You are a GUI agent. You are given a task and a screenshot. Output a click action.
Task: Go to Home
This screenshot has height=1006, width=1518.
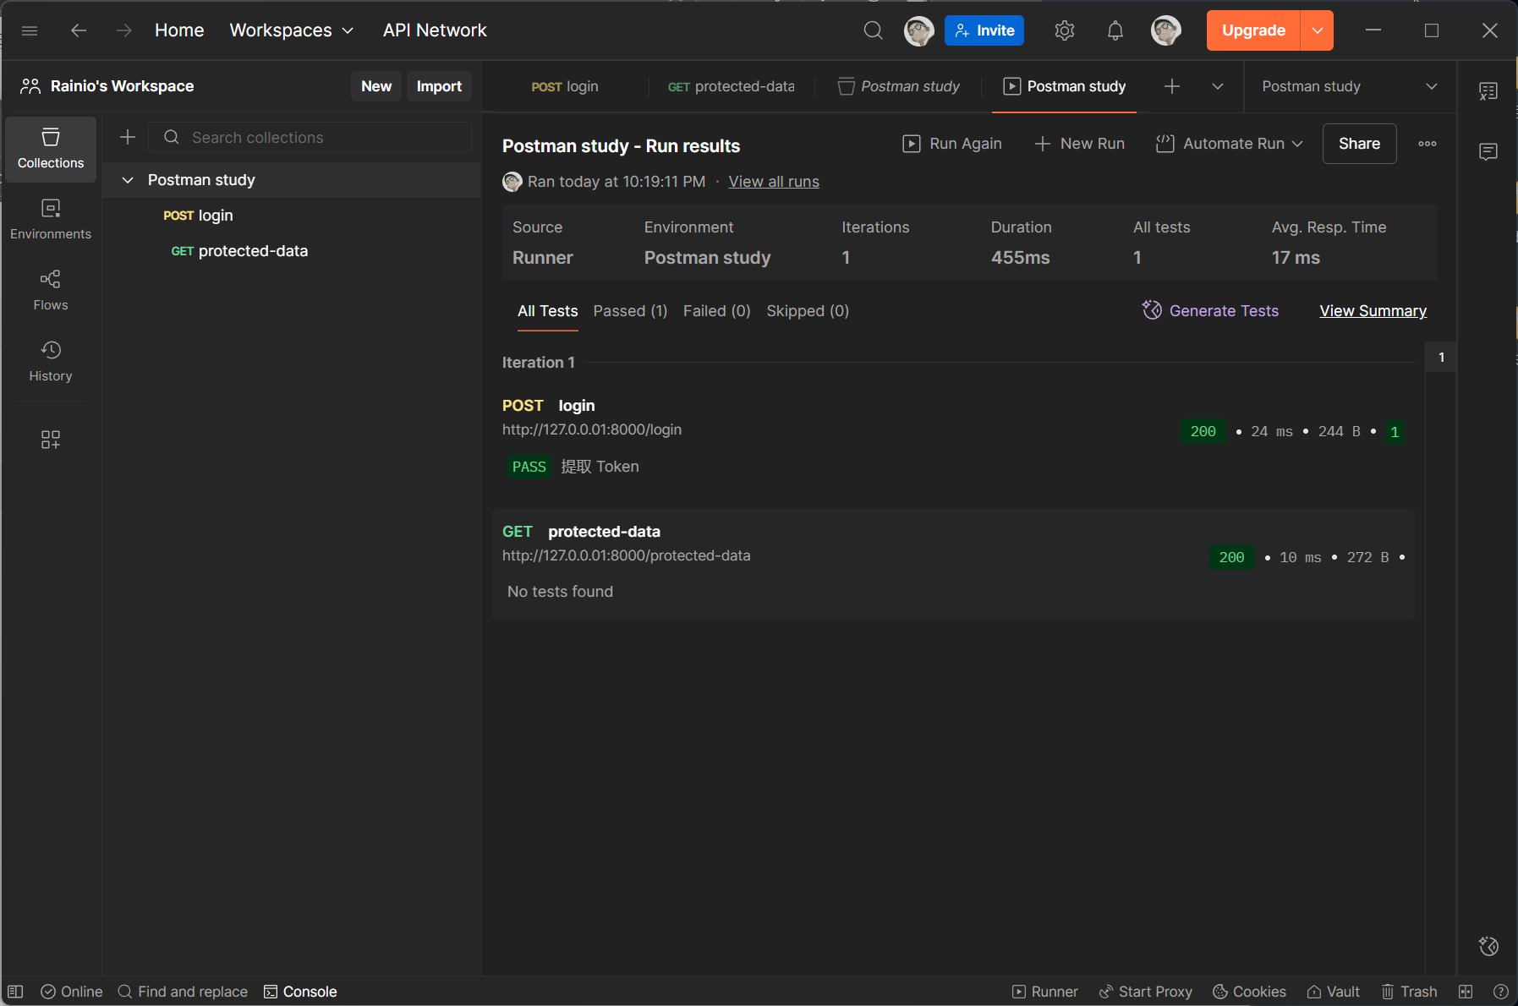(179, 30)
